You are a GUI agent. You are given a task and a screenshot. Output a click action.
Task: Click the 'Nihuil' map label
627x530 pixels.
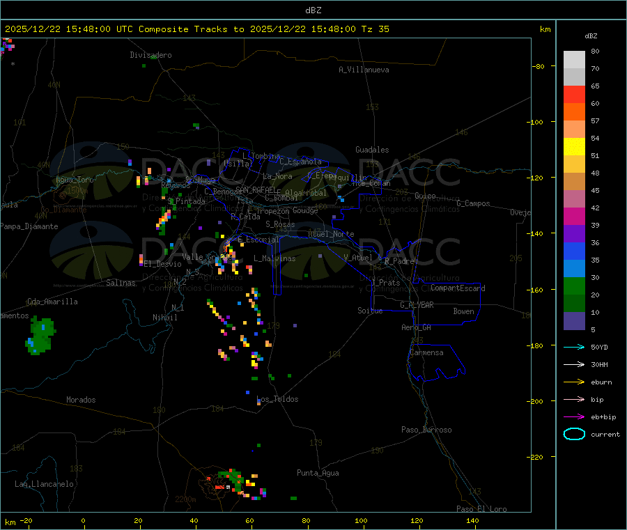(x=164, y=318)
